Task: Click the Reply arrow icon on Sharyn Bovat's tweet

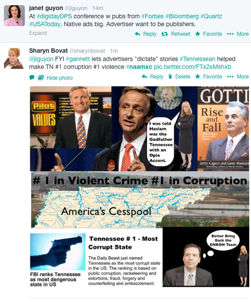Action: coord(144,77)
